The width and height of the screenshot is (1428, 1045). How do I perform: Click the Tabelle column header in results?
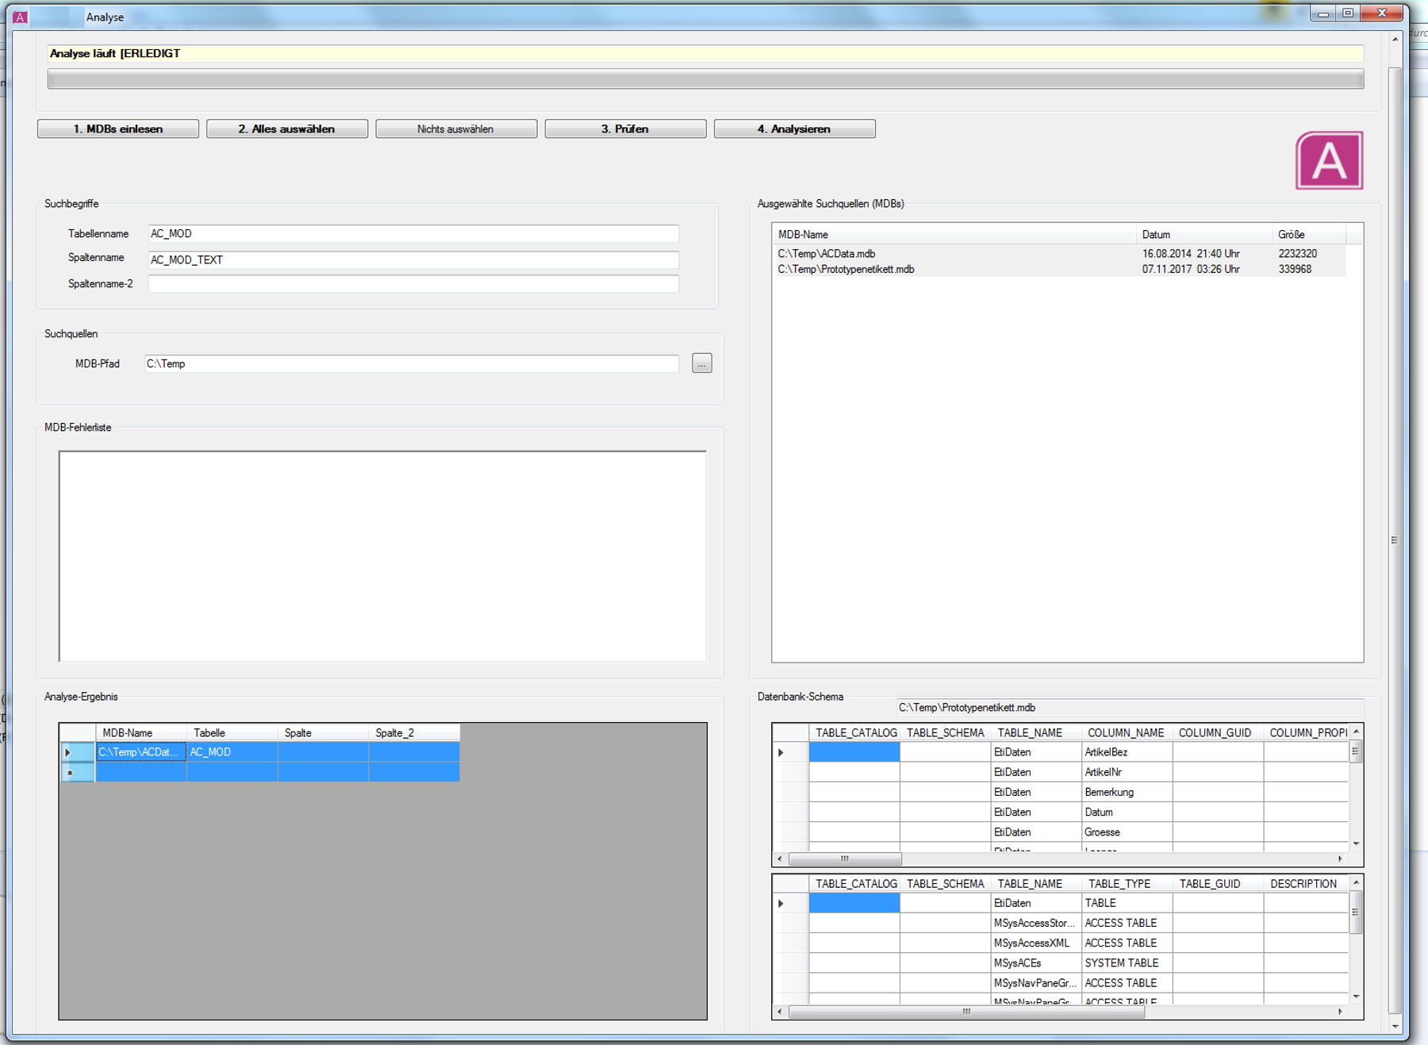coord(232,732)
